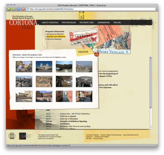Click the 'Jul 23' date text

click(49, 121)
